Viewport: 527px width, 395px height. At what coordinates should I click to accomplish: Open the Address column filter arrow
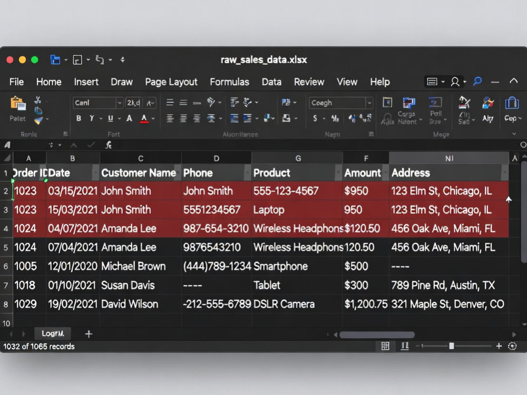point(504,173)
